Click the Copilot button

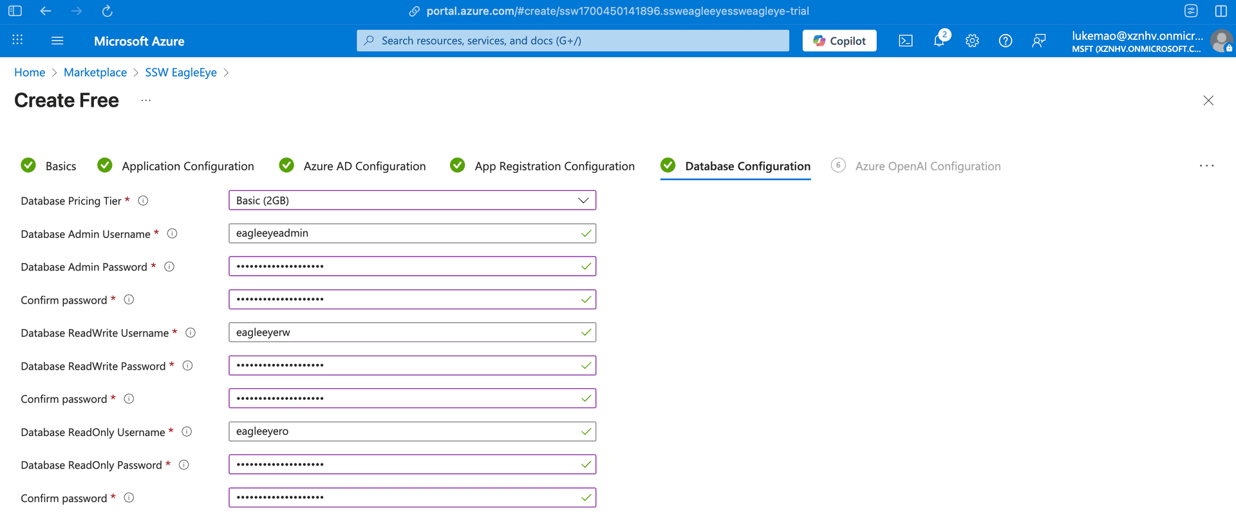tap(839, 41)
